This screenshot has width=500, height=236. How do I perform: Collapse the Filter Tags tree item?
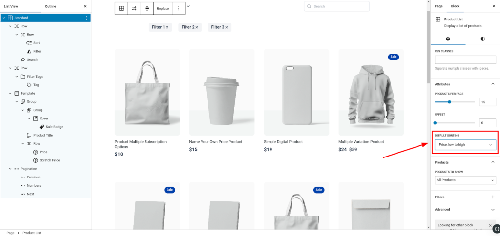pyautogui.click(x=17, y=77)
